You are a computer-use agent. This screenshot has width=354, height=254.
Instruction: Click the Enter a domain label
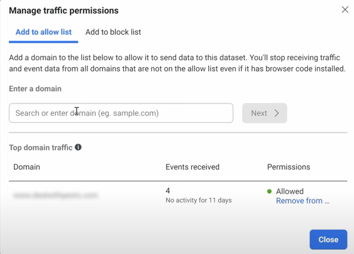(35, 89)
